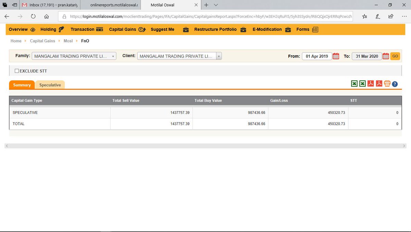Open the From date calendar picker

(336, 56)
